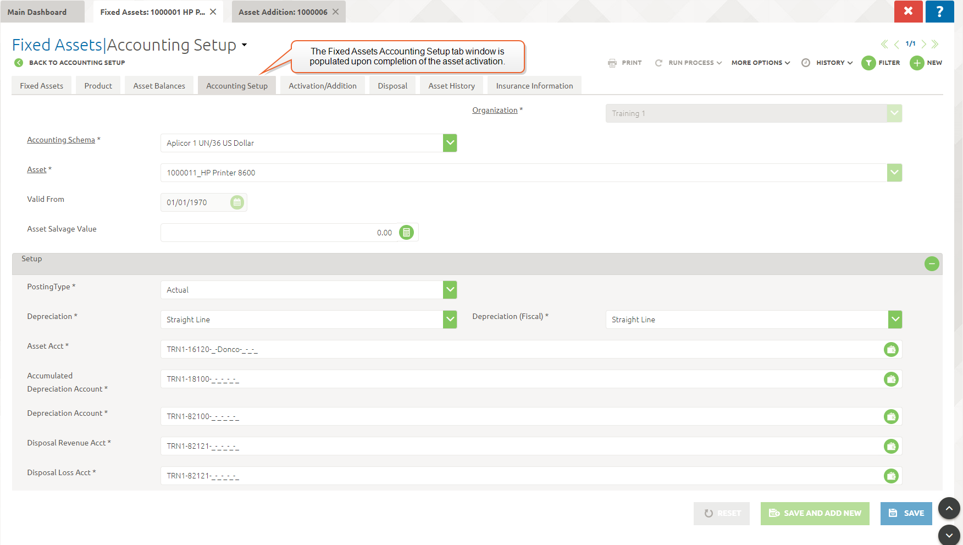Screen dimensions: 963x545
Task: Go back to Accounting Setup arrow
Action: [19, 63]
